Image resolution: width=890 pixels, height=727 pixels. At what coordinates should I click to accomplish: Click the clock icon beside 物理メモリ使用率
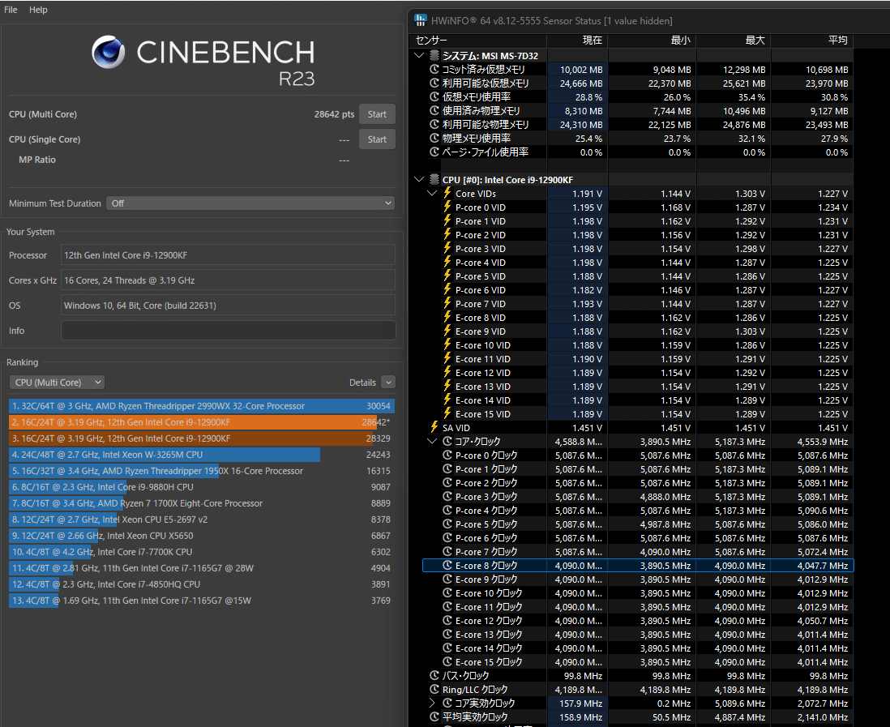pos(434,138)
